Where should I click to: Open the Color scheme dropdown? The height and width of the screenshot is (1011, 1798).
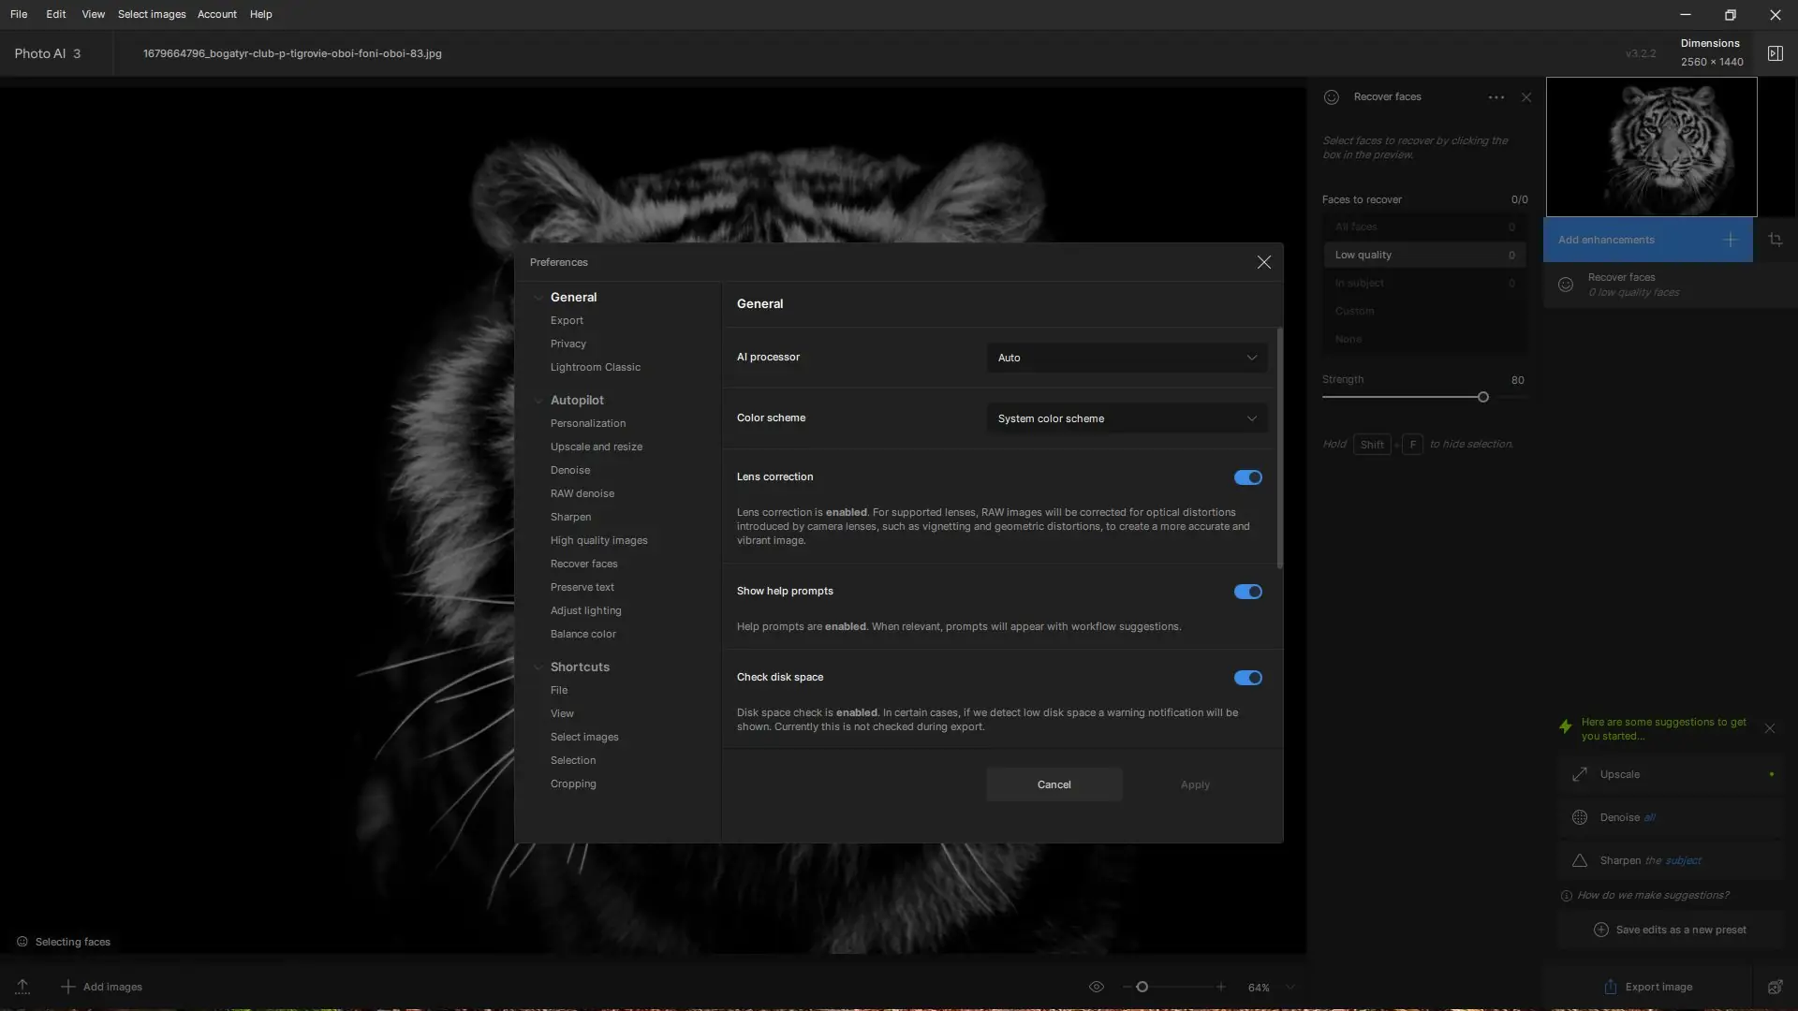1127,418
